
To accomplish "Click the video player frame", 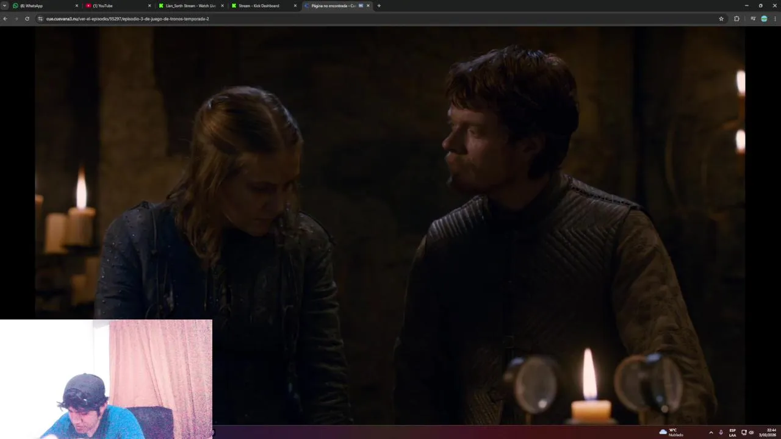I will [390, 226].
